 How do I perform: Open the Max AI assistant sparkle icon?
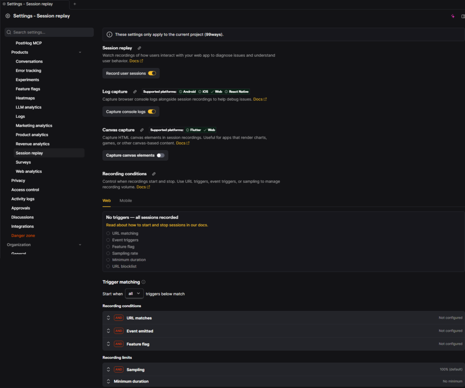tap(452, 16)
